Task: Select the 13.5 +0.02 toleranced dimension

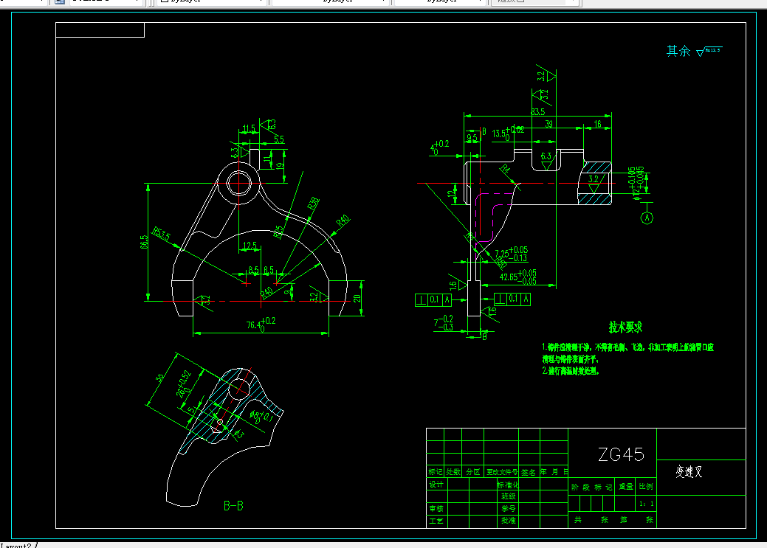Action: point(508,133)
